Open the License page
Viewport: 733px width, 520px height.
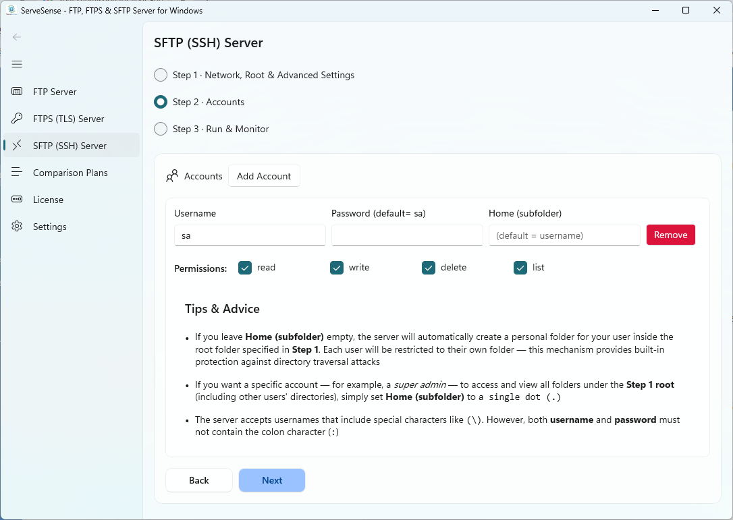tap(72, 200)
